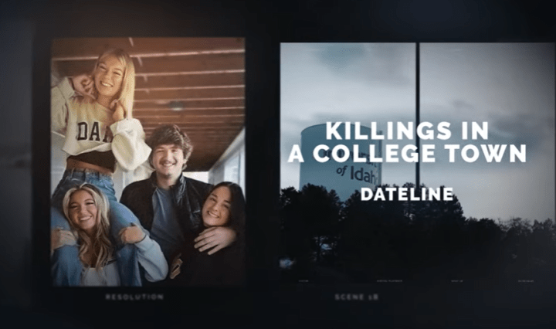Screen dimensions: 556x329
Task: Click the "IDAHO" lettering on the white sweatshirt
Action: [x=93, y=132]
